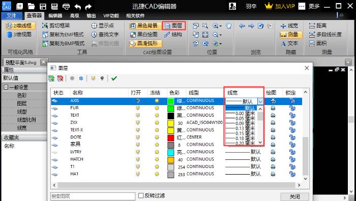
Task: Open the document tabs dropdown arrow
Action: (x=348, y=62)
